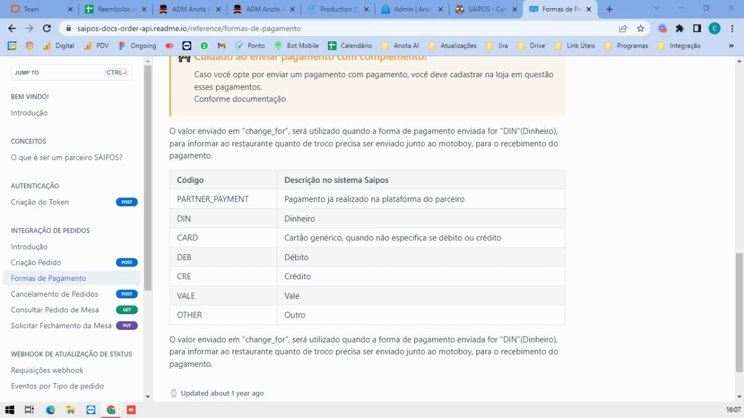Switch to the Reembolso spreadsheet tab
The image size is (744, 418).
click(x=115, y=9)
